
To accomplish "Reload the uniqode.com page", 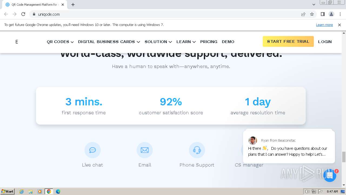I will coord(23,14).
